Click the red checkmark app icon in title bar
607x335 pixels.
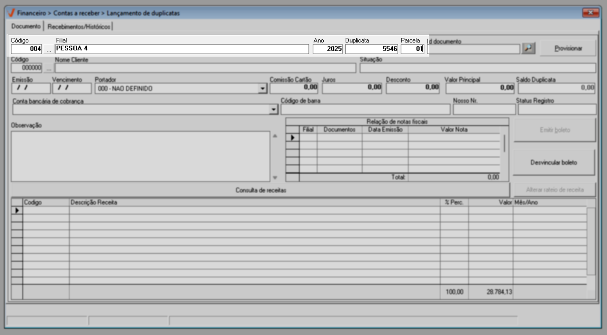(x=11, y=13)
